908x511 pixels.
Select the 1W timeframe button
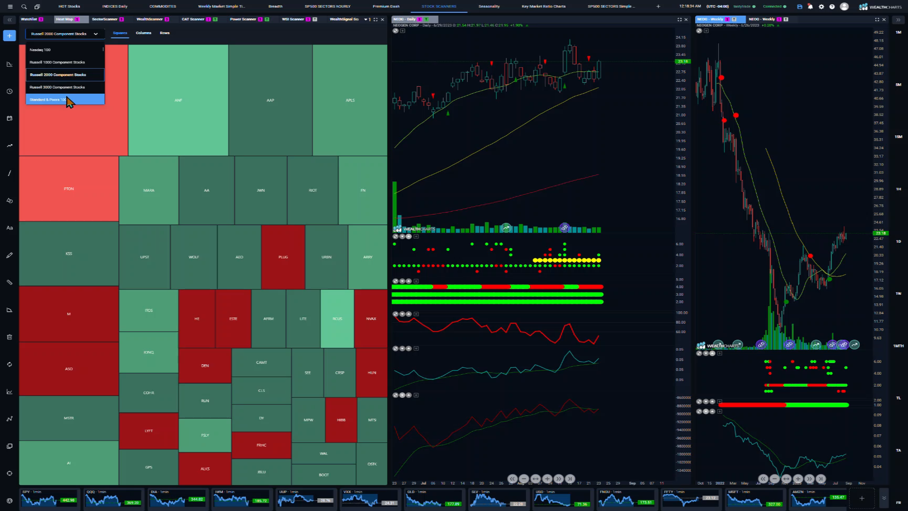click(899, 294)
